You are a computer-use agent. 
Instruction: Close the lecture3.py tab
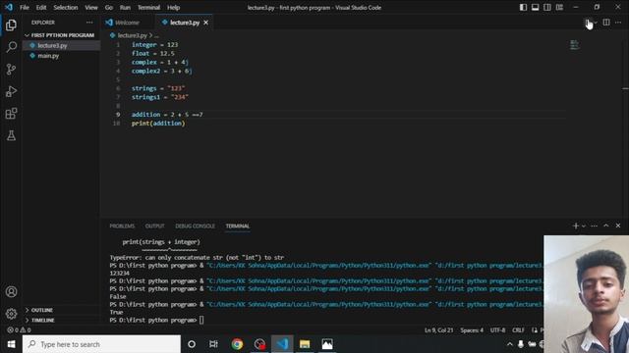(205, 23)
